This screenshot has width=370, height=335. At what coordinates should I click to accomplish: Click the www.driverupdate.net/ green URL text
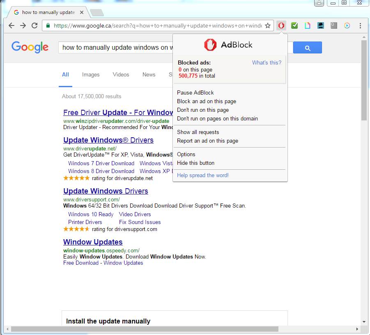coord(90,149)
